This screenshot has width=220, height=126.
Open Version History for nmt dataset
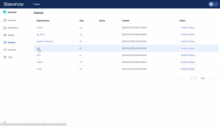click(x=187, y=55)
